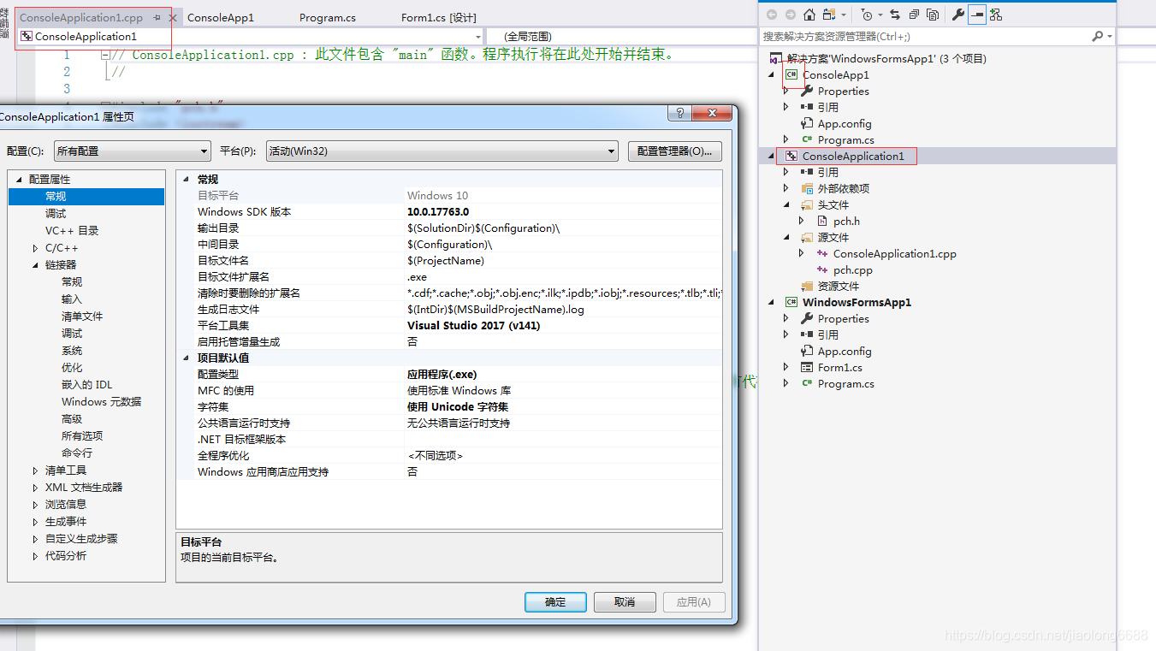Image resolution: width=1156 pixels, height=651 pixels.
Task: Click the Pending Changes Filter clock icon
Action: point(868,15)
